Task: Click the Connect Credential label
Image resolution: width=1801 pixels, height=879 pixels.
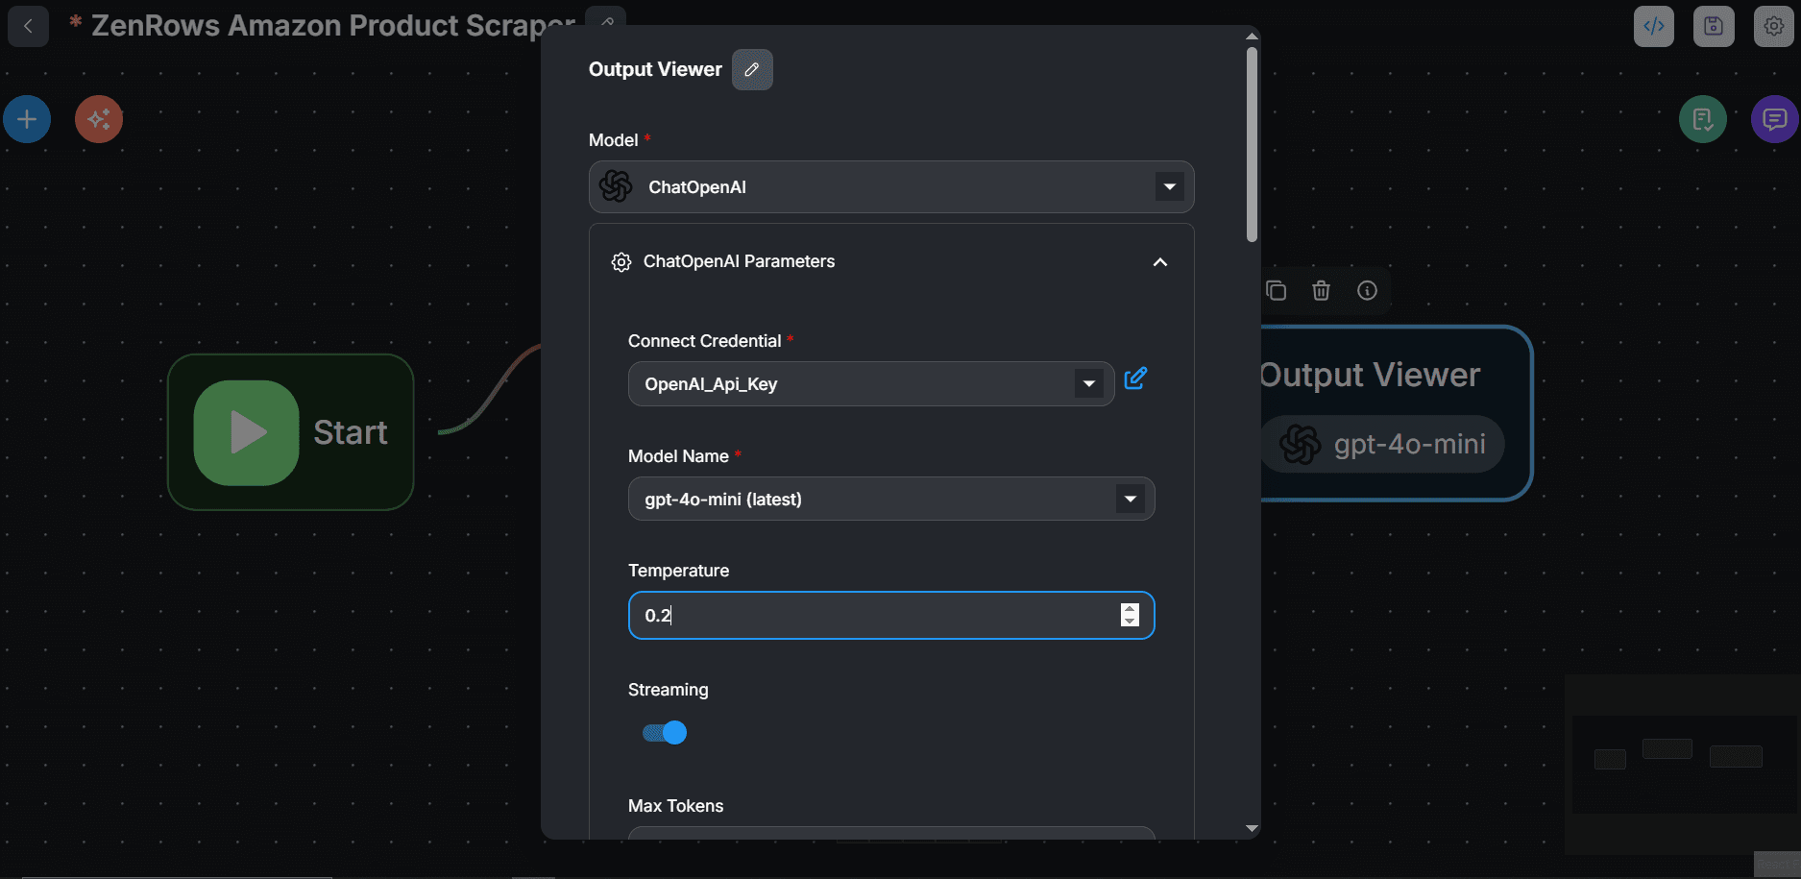Action: (704, 341)
